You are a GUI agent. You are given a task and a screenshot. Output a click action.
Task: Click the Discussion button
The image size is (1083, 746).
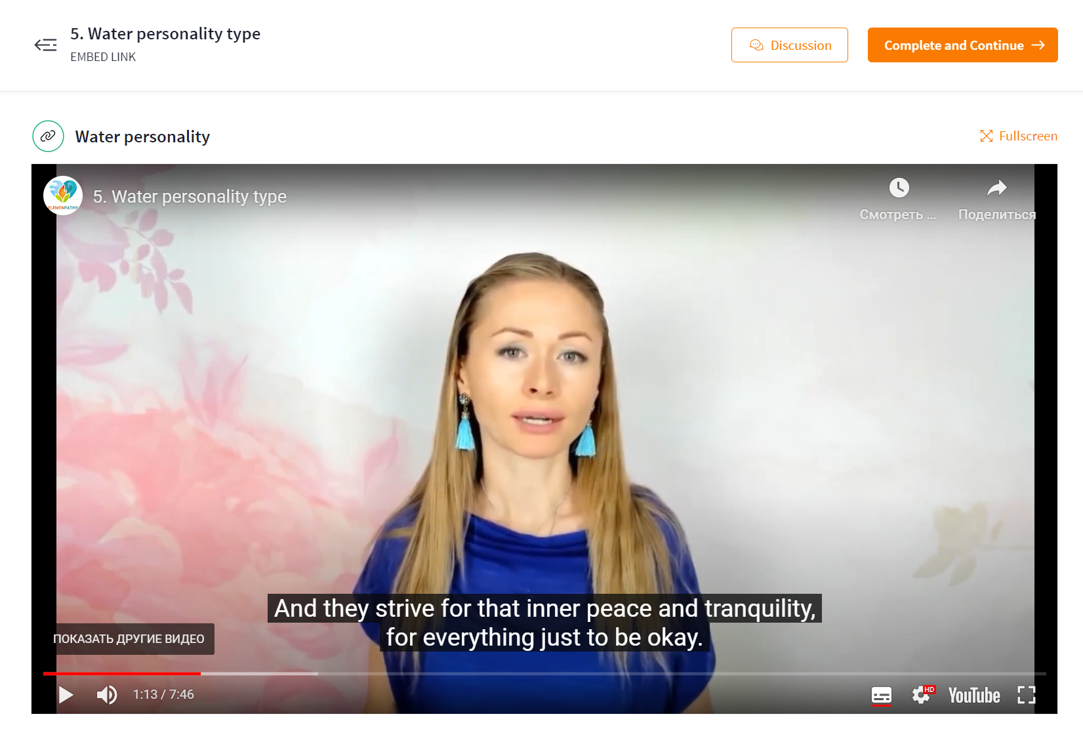click(x=789, y=45)
